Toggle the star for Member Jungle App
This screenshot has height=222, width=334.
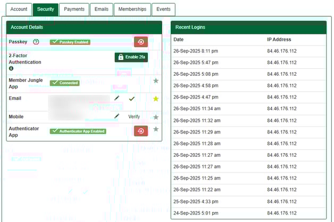[156, 81]
